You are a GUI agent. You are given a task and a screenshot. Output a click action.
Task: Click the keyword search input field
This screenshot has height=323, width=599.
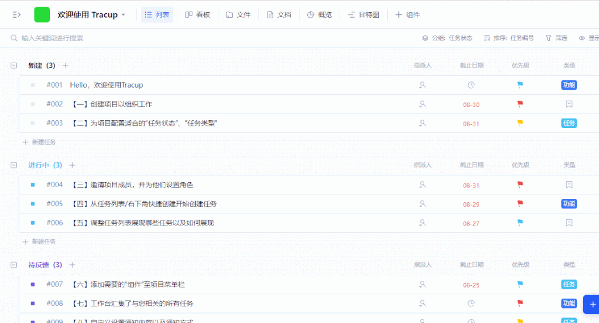click(x=111, y=38)
